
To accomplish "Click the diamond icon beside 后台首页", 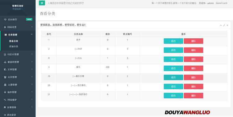I will (5, 20).
